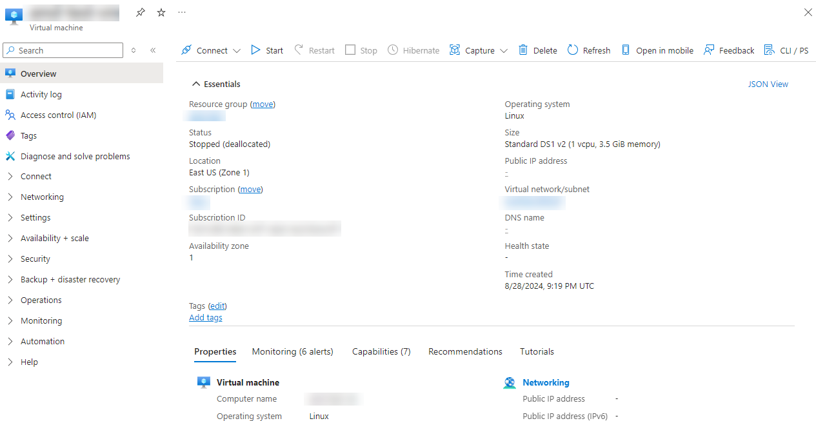Click the Refresh icon
The image size is (816, 421).
(573, 50)
